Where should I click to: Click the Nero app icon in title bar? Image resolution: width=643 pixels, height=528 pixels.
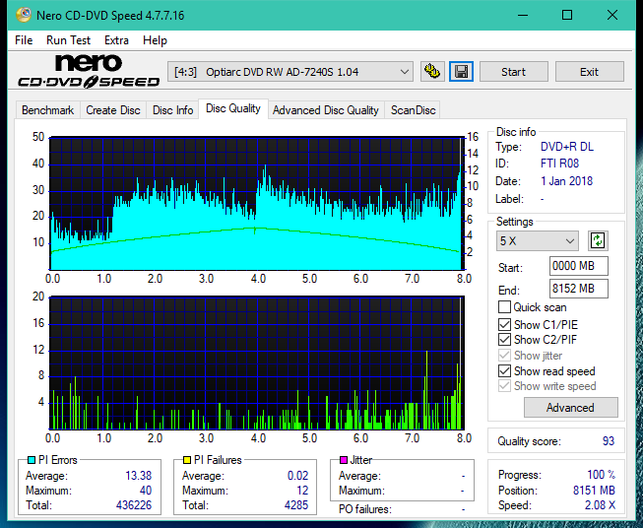[24, 15]
